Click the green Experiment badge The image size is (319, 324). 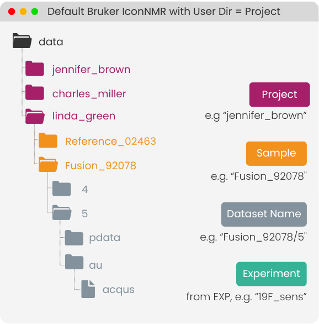[x=272, y=274]
